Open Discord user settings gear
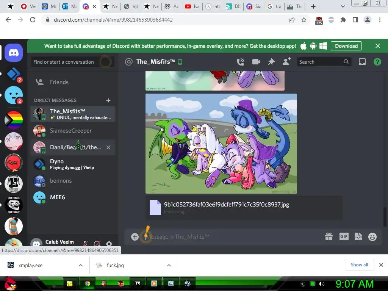 [x=109, y=244]
